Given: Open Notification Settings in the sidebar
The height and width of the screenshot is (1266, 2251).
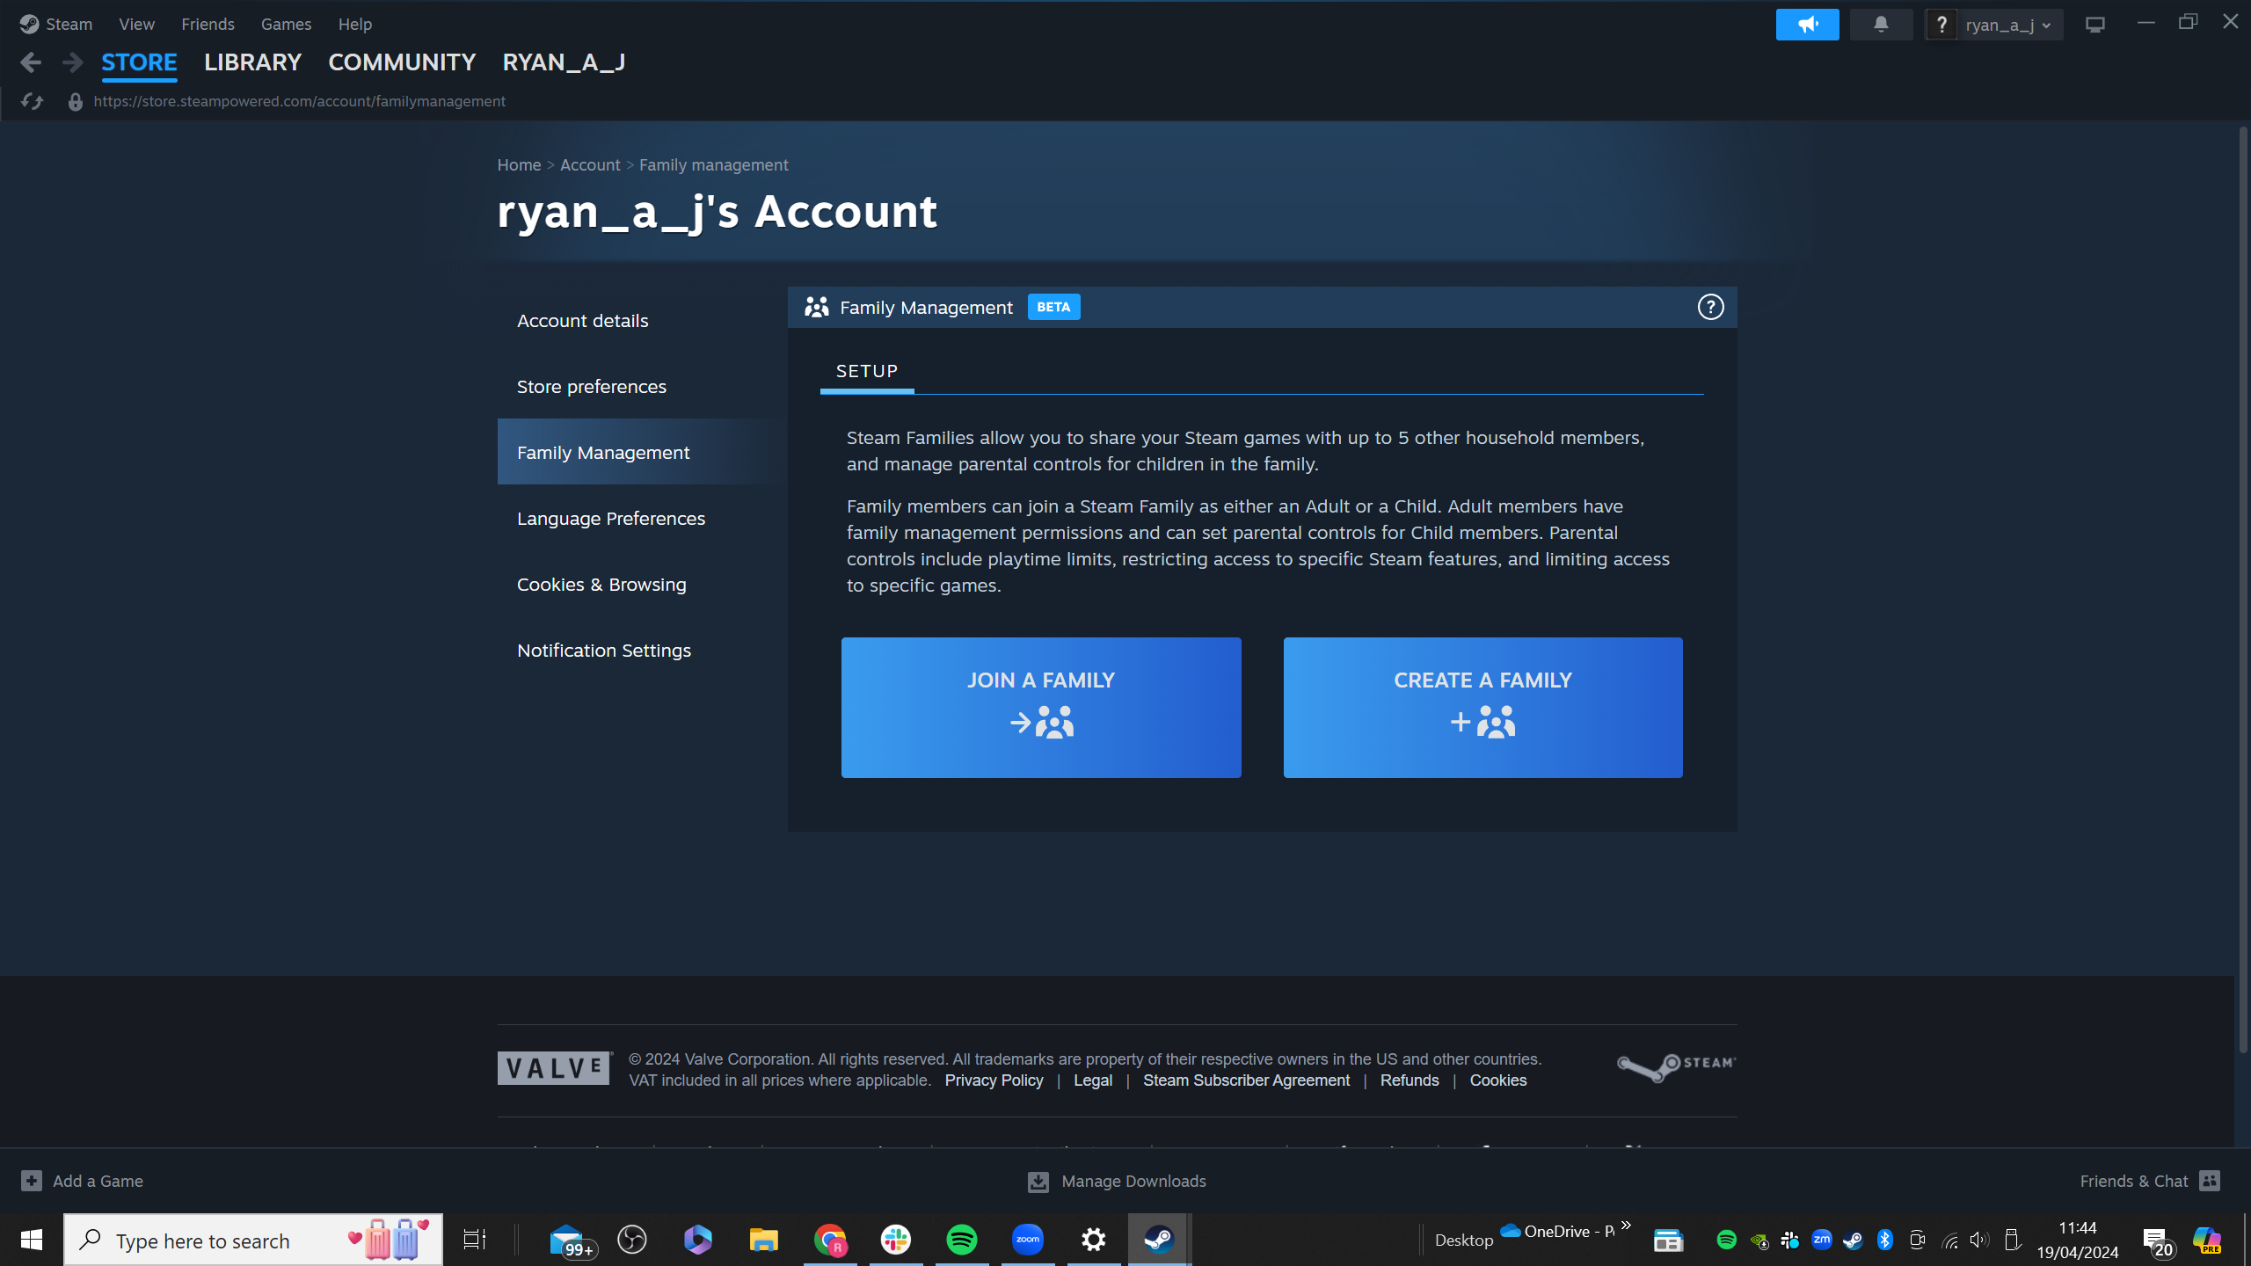Looking at the screenshot, I should click(642, 651).
